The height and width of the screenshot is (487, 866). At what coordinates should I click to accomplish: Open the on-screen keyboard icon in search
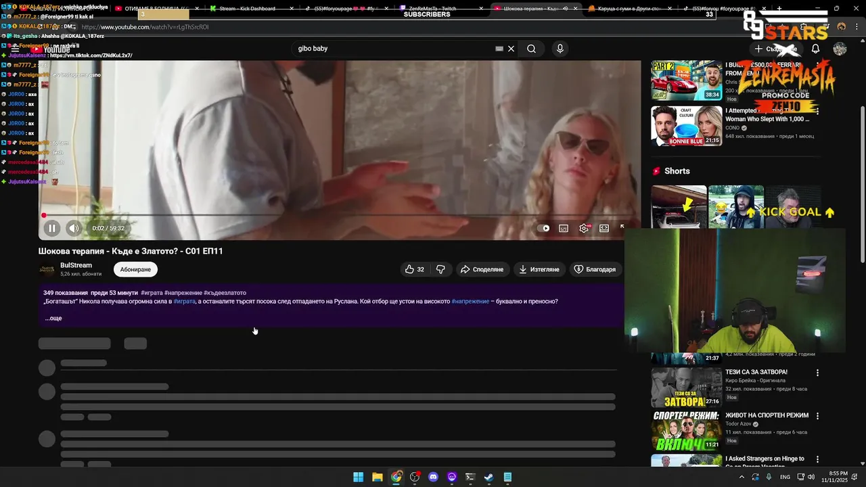tap(499, 49)
